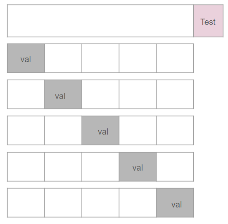Click the first white cell in fourth fold row

(x=26, y=167)
